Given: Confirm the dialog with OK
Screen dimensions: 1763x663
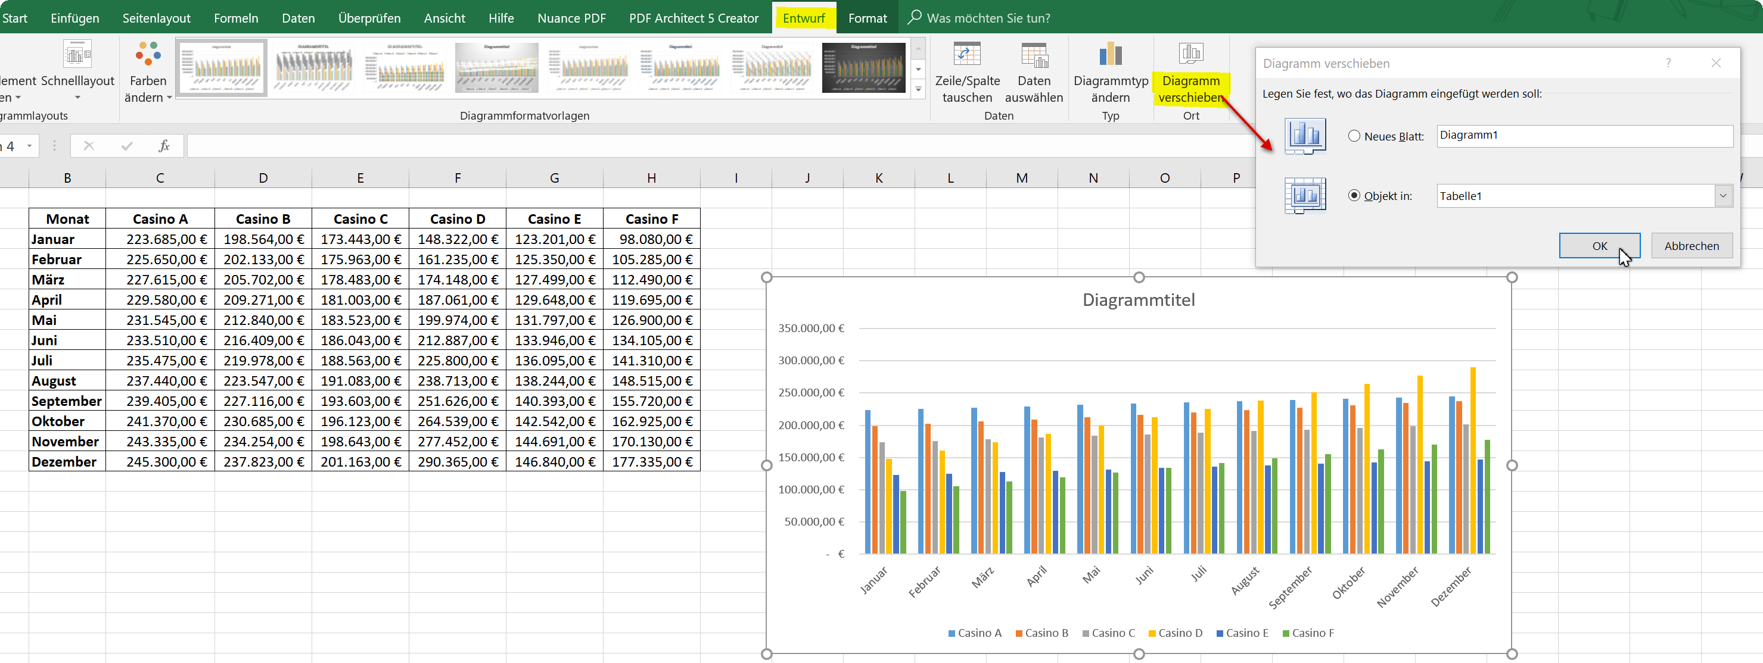Looking at the screenshot, I should click(1599, 246).
